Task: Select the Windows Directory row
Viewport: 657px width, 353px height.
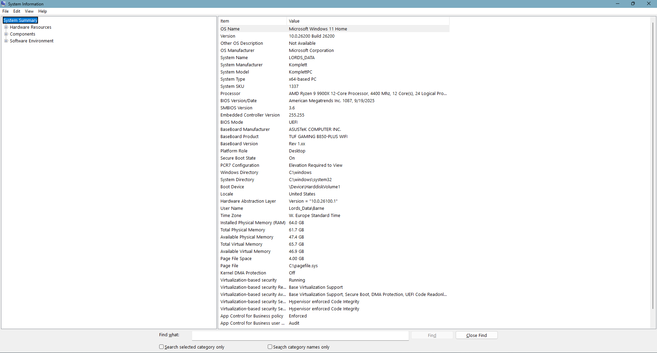Action: (334, 173)
